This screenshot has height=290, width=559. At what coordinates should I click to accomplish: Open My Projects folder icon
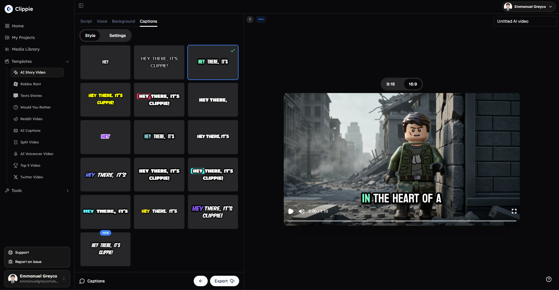tap(7, 38)
